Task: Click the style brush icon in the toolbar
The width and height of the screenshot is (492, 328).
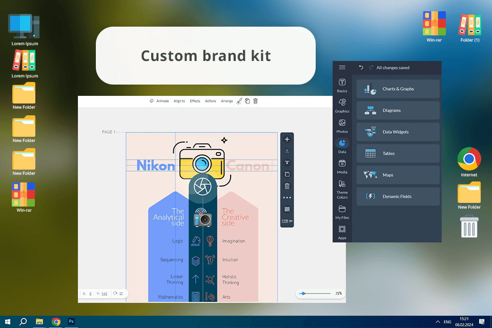Action: pos(239,101)
